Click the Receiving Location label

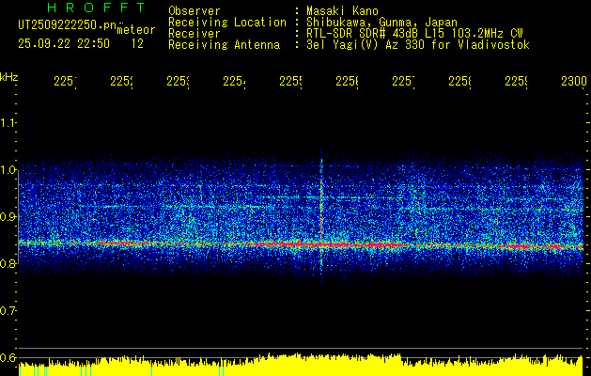pos(227,23)
